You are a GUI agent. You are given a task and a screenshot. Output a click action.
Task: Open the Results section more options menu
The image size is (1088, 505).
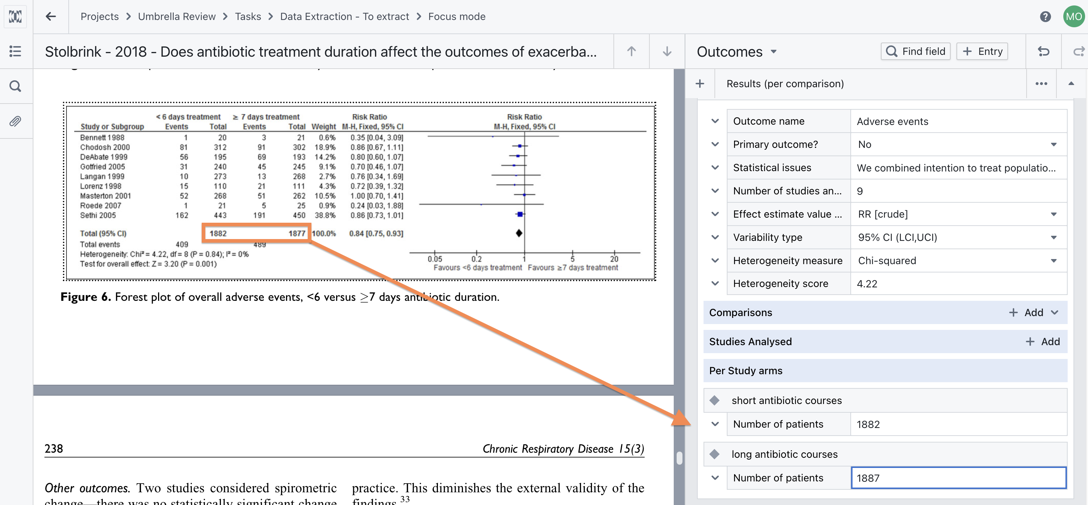tap(1041, 84)
